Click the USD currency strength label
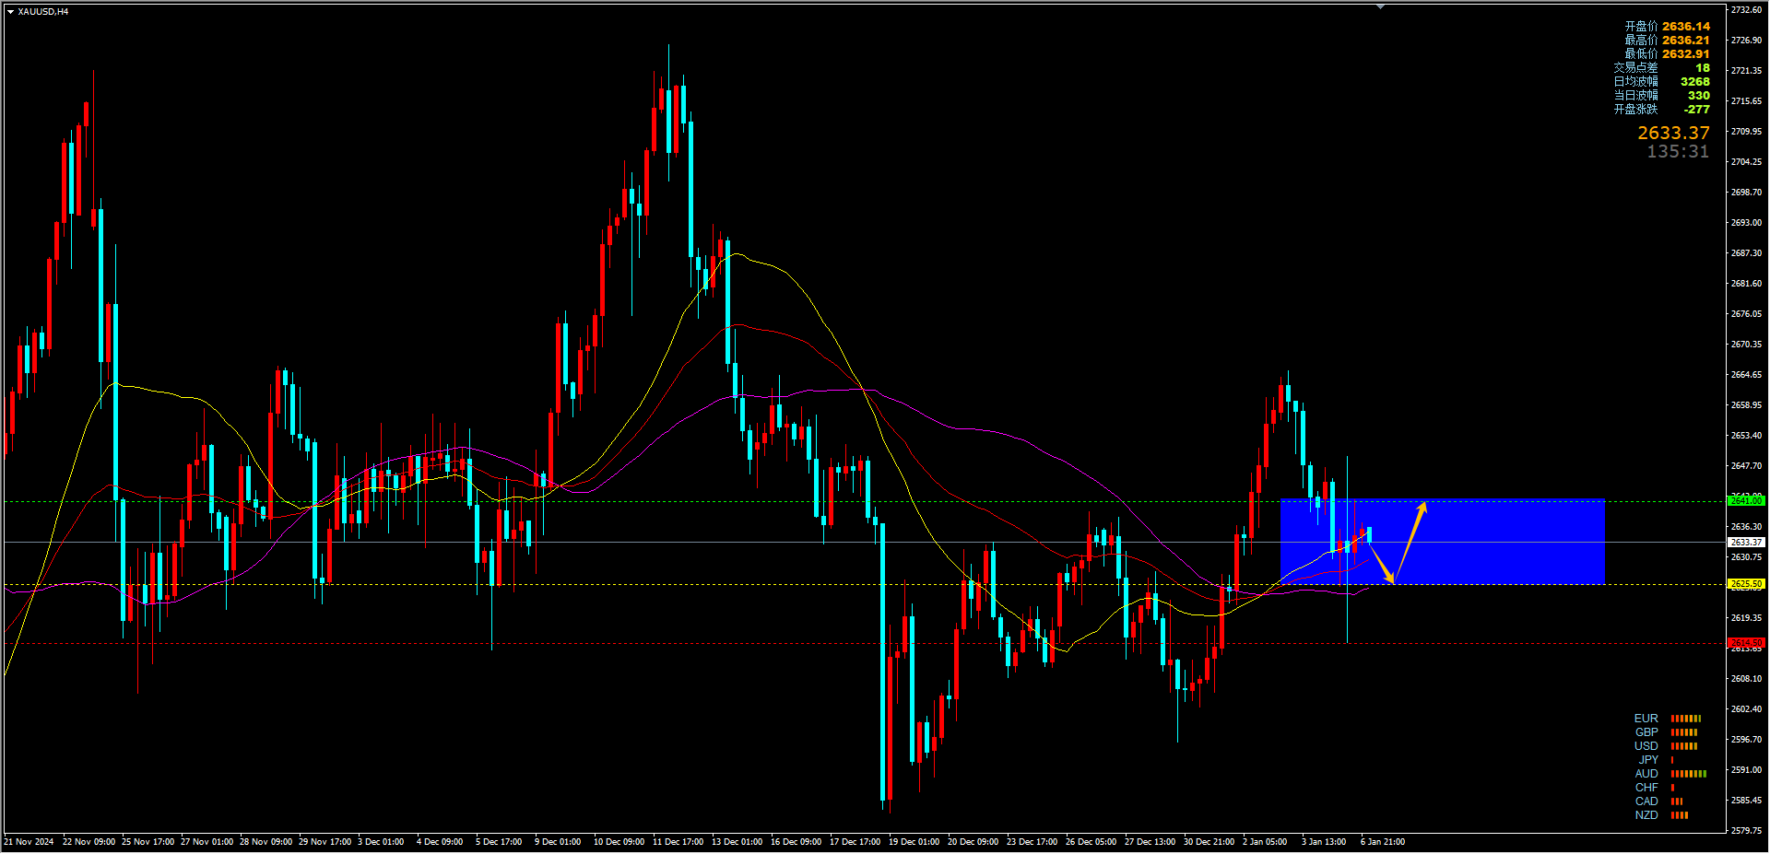The width and height of the screenshot is (1770, 854). point(1646,746)
